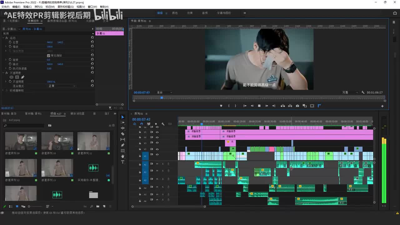
Task: Expand the 时间重映射 effect
Action: pyautogui.click(x=3, y=90)
